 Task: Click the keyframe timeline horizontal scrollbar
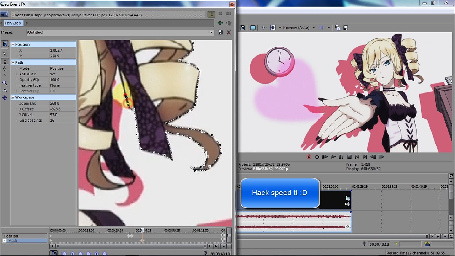coord(131,246)
